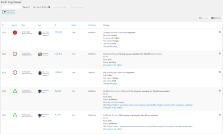Image resolution: width=223 pixels, height=134 pixels.
Task: Open View post in the editor link for event 2073
Action: 112,65
